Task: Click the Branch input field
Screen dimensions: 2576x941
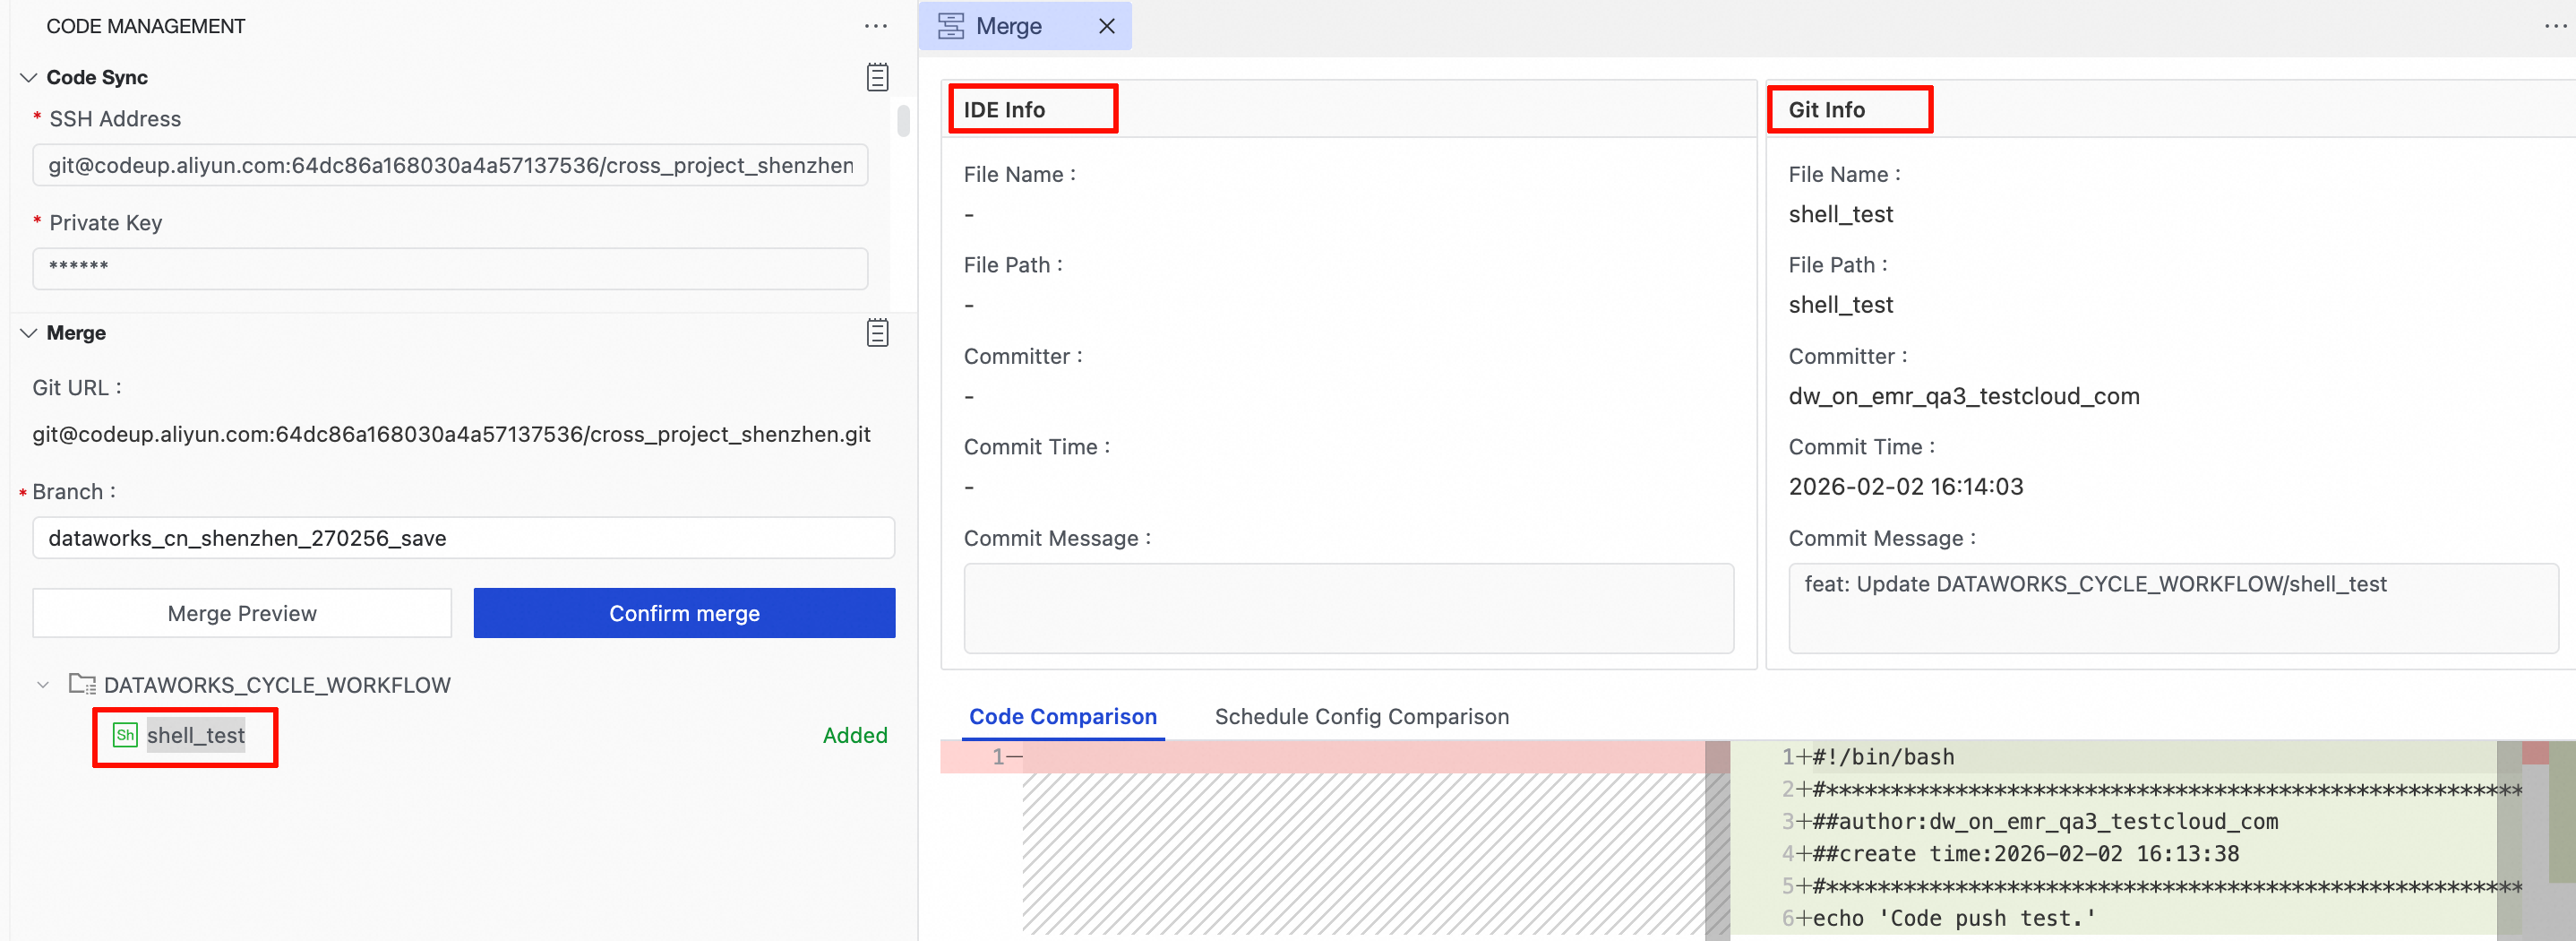Action: [x=463, y=538]
